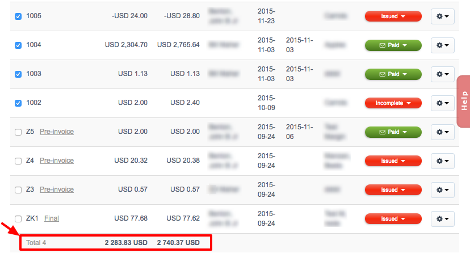Screen dimensions: 470x253
Task: Open gear menu for ZK1 final invoice
Action: pos(442,219)
